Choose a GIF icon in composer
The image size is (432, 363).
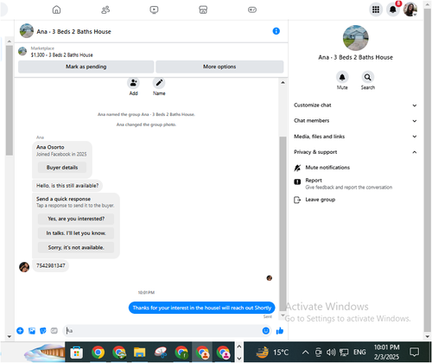(54, 331)
